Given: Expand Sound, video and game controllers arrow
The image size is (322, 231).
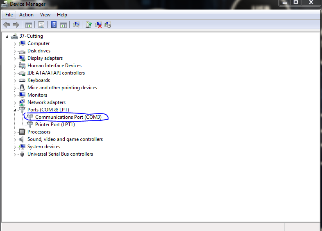Looking at the screenshot, I should 15,140.
